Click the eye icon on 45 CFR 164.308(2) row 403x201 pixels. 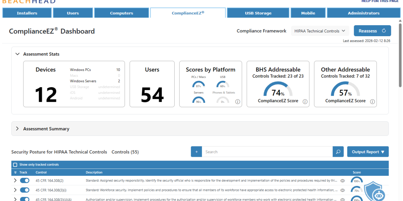342,180
